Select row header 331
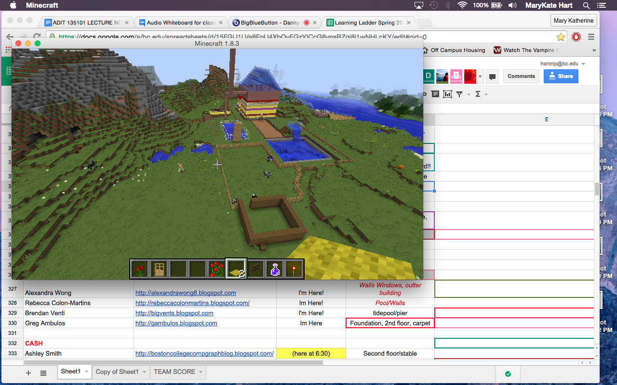 [13, 333]
